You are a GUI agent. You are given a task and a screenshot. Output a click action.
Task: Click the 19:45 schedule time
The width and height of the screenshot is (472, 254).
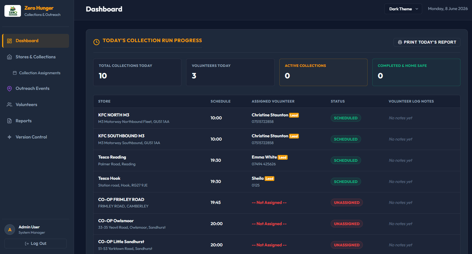(x=216, y=202)
